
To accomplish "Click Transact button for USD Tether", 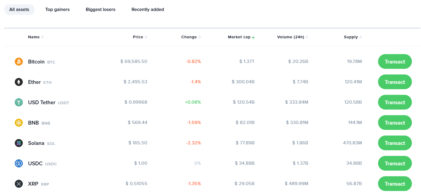I will (395, 102).
